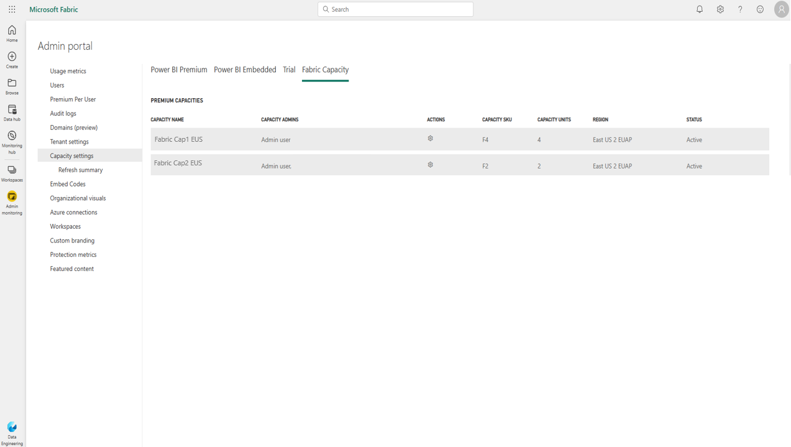Open Organizational visuals
Viewport: 791px width, 447px height.
click(78, 198)
